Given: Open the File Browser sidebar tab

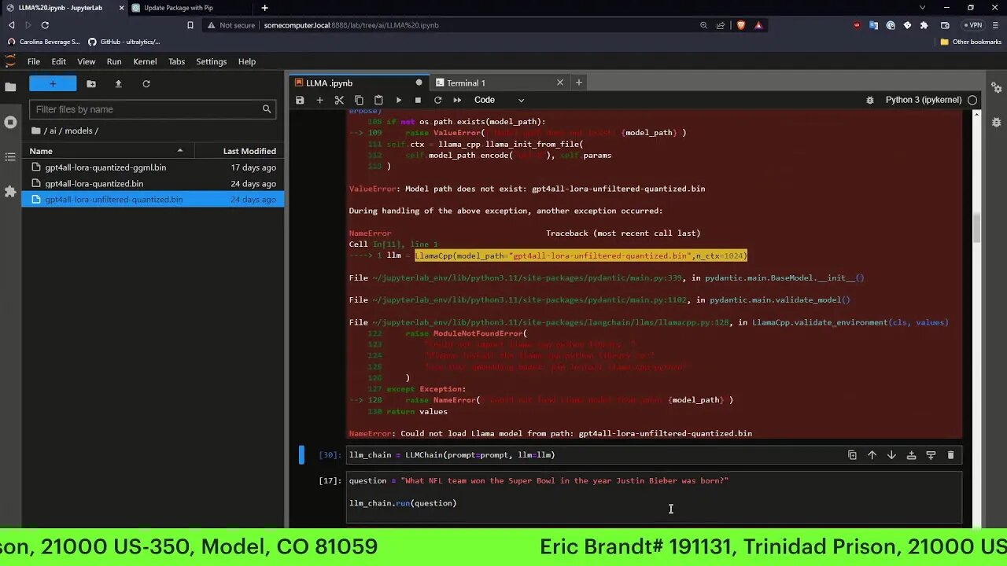Looking at the screenshot, I should tap(10, 87).
